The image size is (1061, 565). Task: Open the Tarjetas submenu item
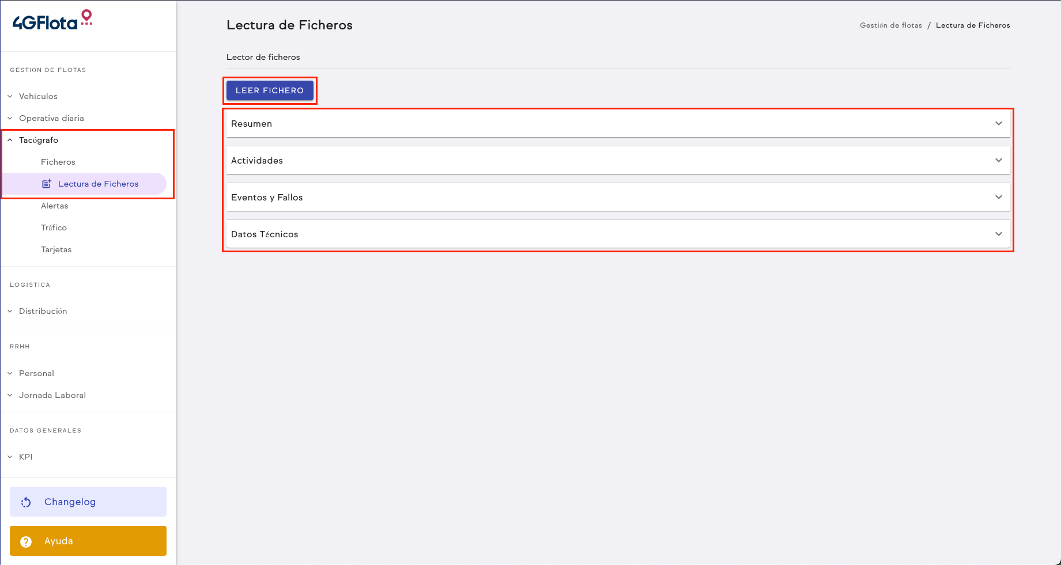[x=56, y=249]
